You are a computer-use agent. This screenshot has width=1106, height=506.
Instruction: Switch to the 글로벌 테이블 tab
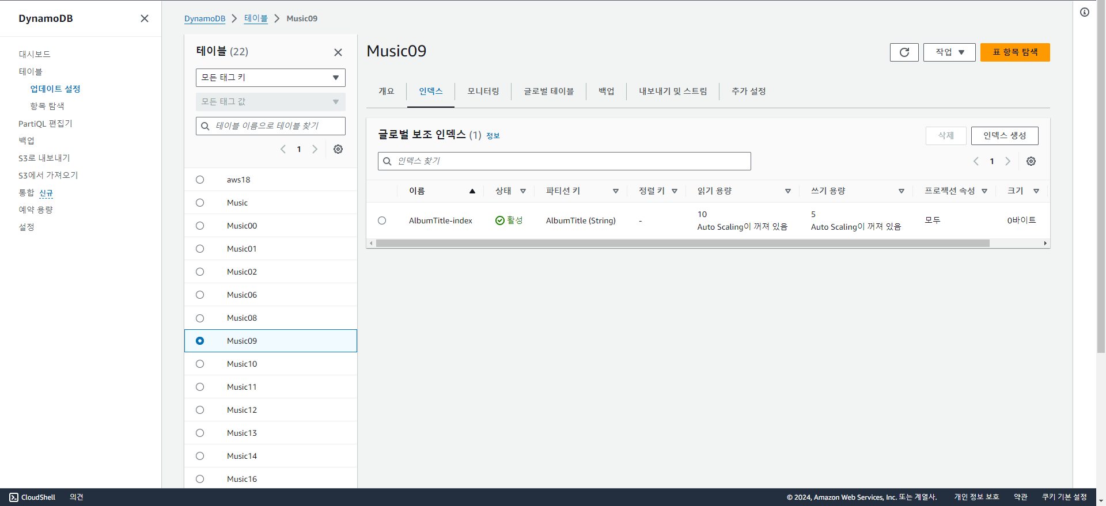tap(549, 92)
